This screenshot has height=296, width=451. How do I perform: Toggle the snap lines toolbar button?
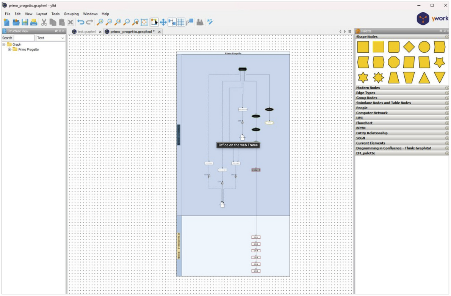pos(172,22)
